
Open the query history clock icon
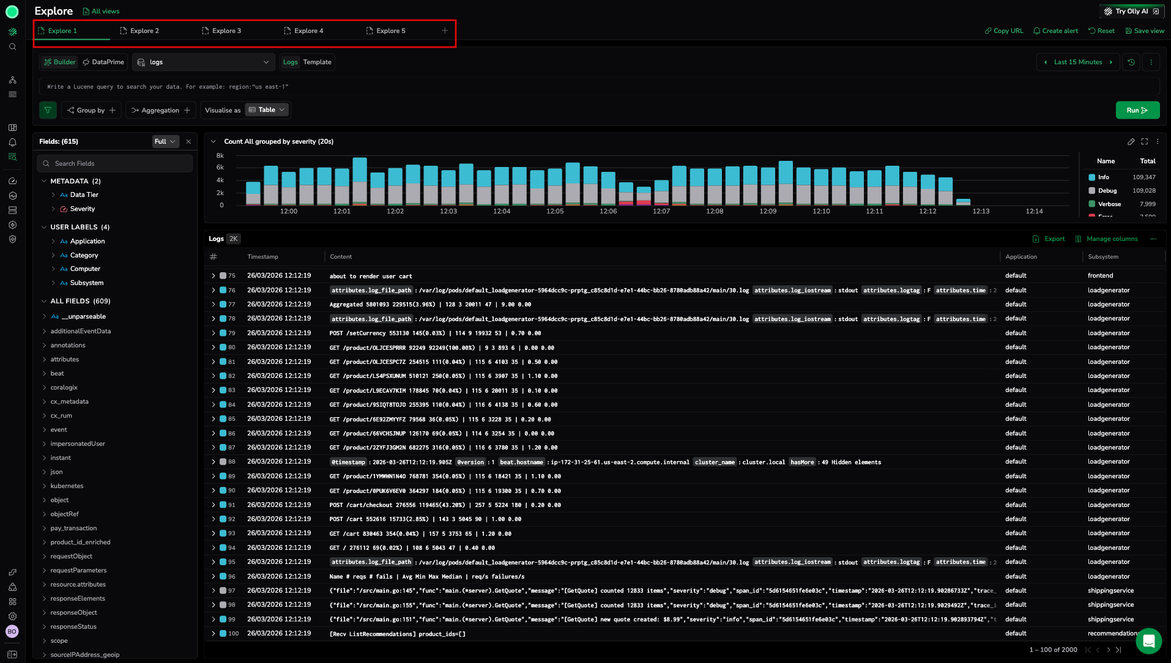coord(1131,62)
